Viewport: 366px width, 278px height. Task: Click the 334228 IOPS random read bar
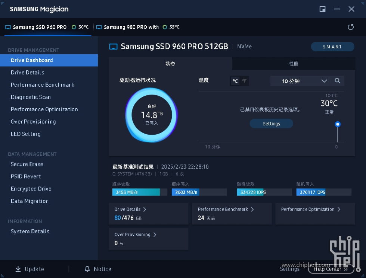(x=264, y=192)
